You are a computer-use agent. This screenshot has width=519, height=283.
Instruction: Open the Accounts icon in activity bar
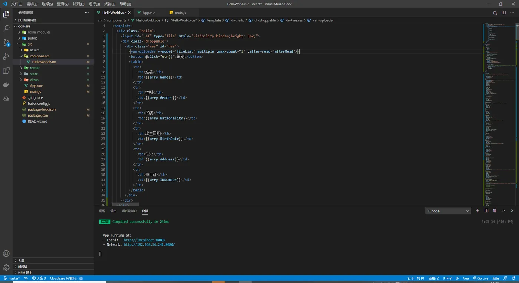6,254
